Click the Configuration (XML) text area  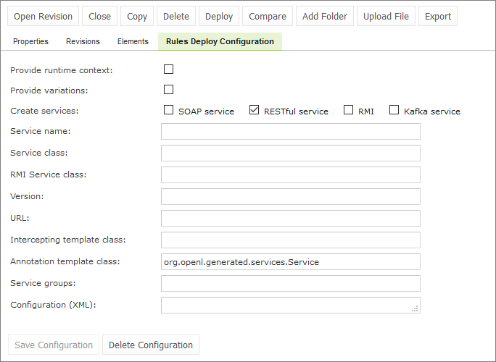[x=290, y=306]
